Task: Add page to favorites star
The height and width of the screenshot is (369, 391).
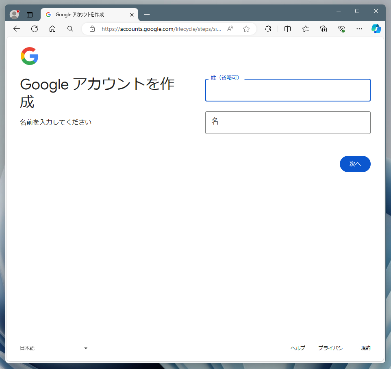Action: [x=246, y=29]
